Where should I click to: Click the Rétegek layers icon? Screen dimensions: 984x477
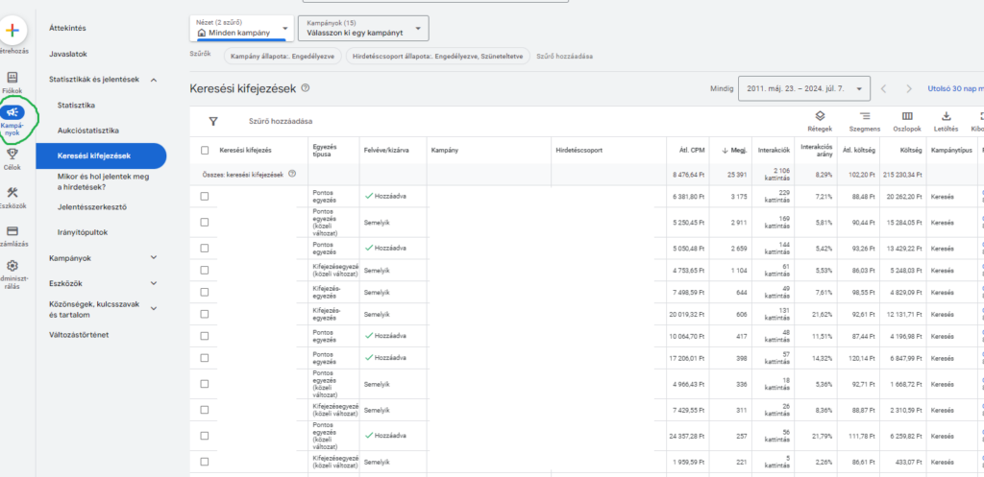point(820,116)
